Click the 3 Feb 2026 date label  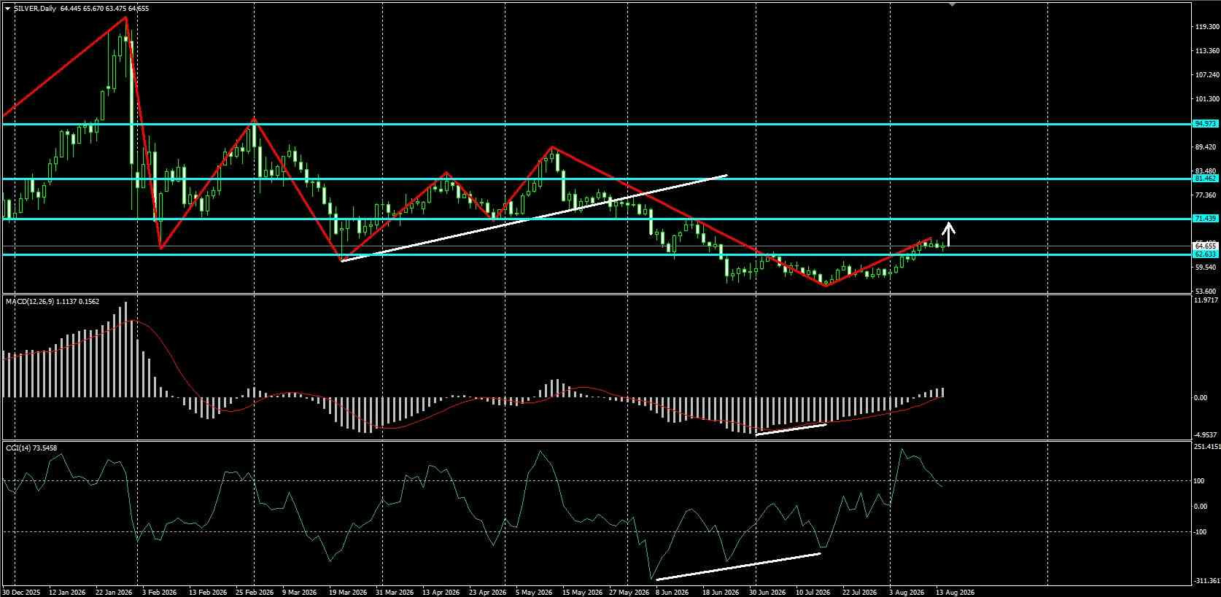coord(160,593)
